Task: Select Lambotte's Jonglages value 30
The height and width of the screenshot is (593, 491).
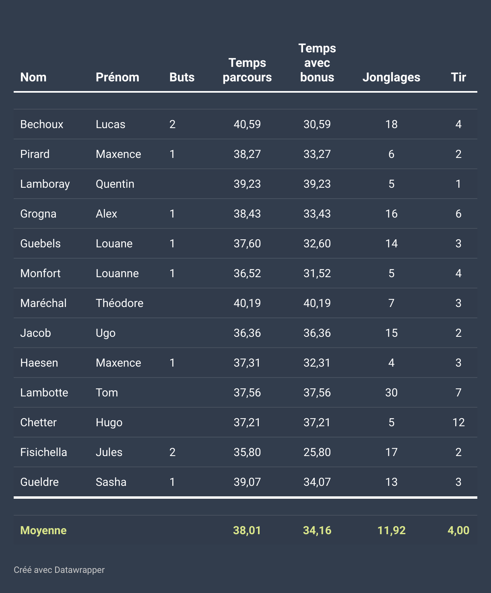Action: pos(391,392)
